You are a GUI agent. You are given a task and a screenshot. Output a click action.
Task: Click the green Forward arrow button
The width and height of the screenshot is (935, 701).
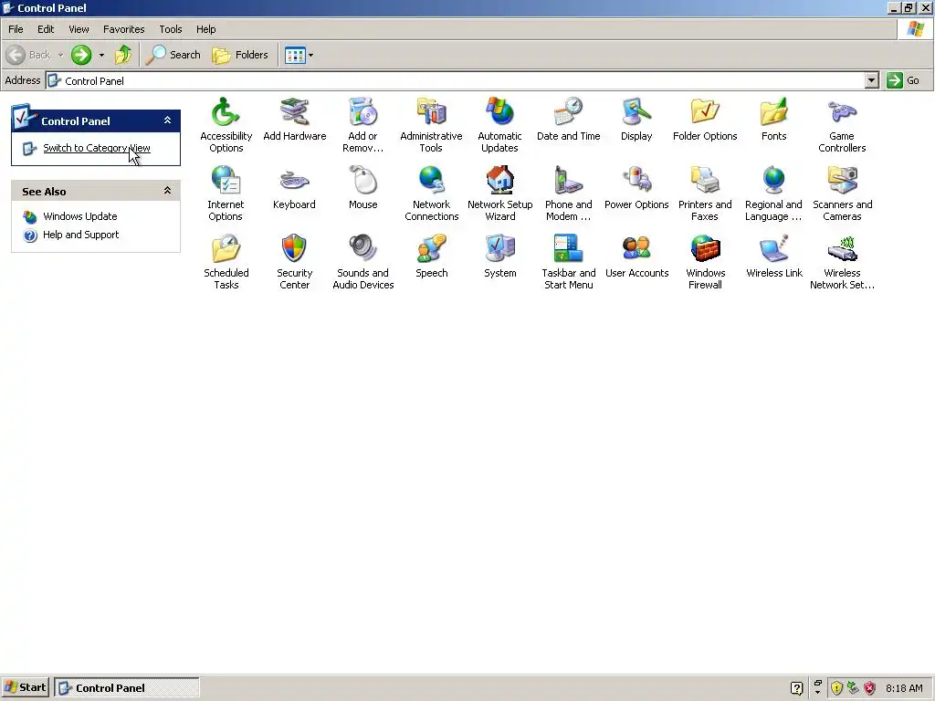81,55
